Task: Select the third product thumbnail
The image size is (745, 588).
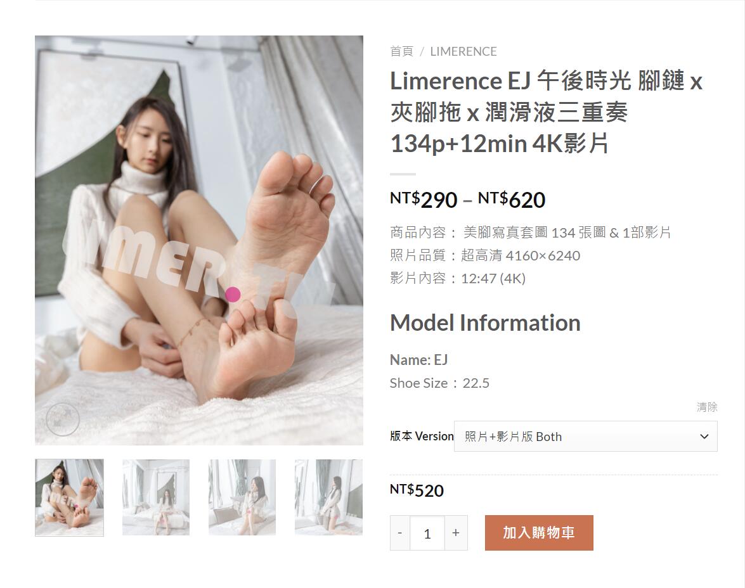Action: coord(242,497)
